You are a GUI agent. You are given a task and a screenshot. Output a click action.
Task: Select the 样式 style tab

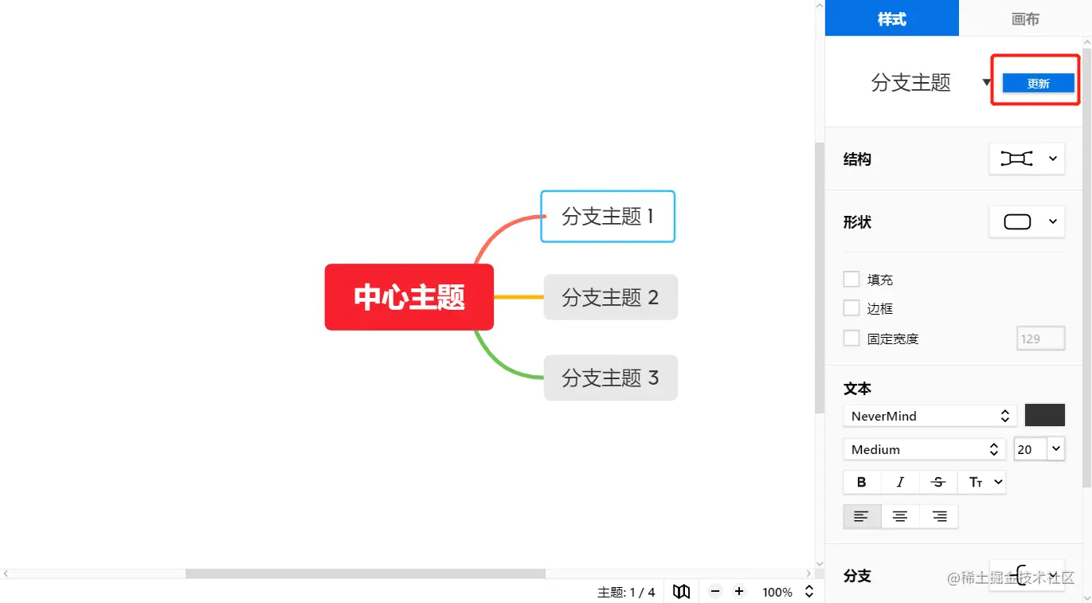(x=891, y=18)
